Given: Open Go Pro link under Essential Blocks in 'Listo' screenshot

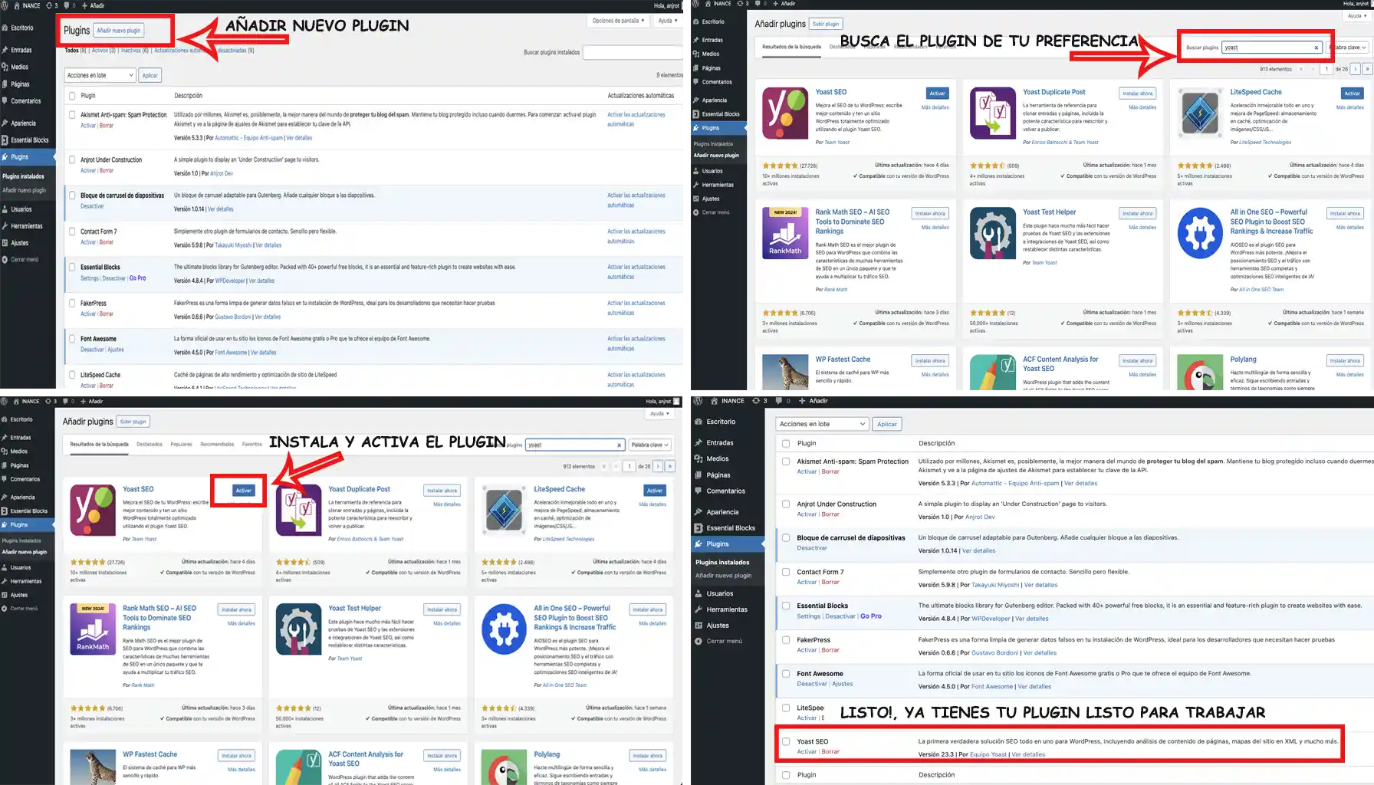Looking at the screenshot, I should tap(871, 616).
